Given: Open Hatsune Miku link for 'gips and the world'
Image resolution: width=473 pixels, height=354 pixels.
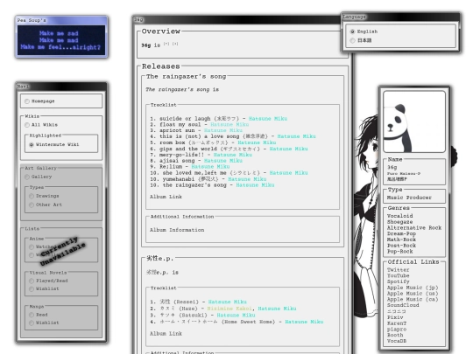Looking at the screenshot, I should pyautogui.click(x=289, y=149).
